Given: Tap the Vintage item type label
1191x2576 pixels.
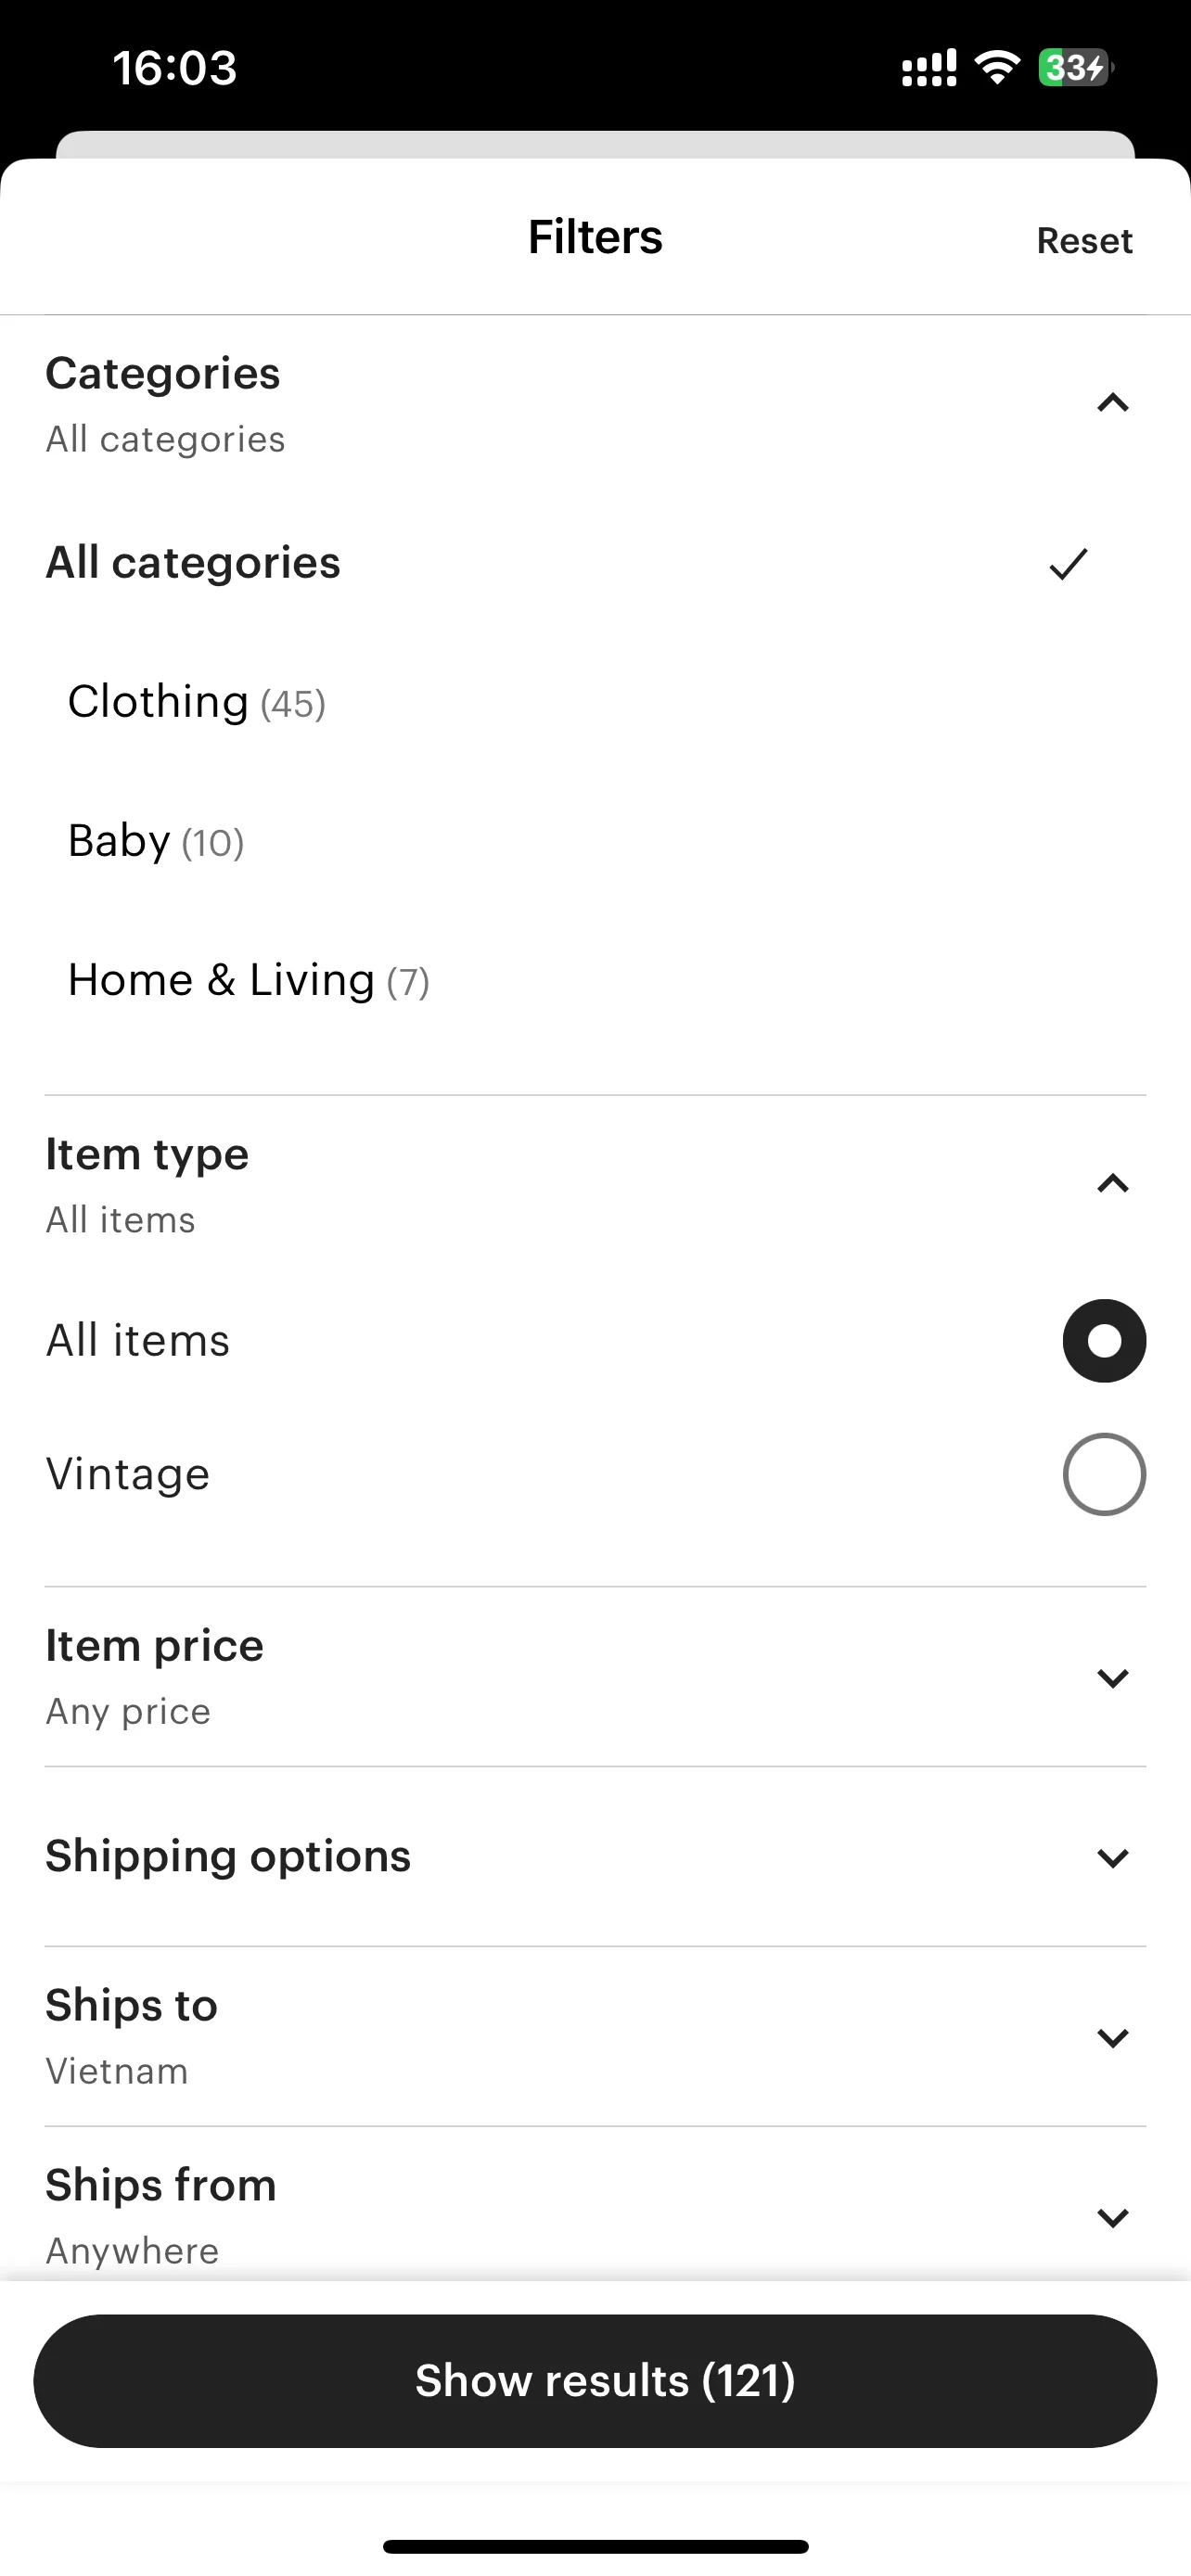Looking at the screenshot, I should tap(128, 1474).
